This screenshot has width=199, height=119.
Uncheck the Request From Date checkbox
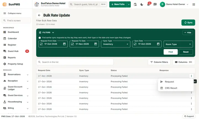pyautogui.click(x=41, y=44)
